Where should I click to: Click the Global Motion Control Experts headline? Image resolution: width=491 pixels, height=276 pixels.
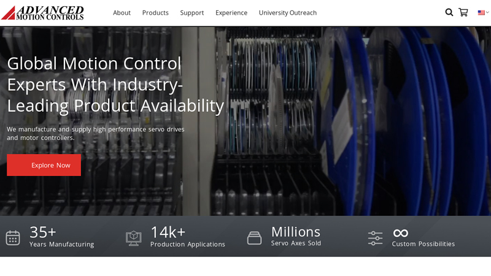[x=115, y=85]
